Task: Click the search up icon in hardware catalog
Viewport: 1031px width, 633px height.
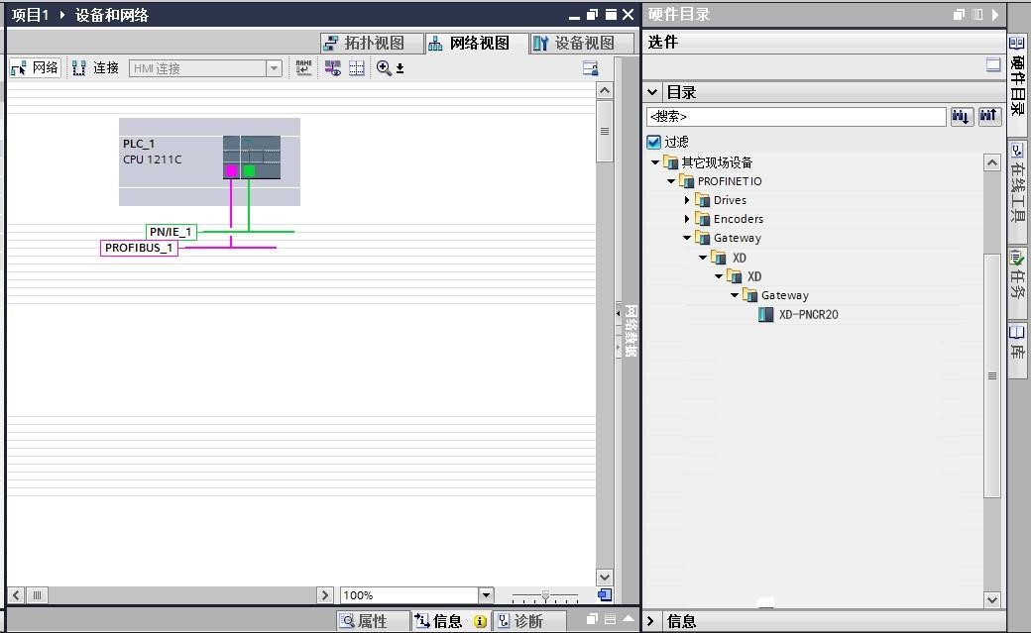Action: click(987, 116)
